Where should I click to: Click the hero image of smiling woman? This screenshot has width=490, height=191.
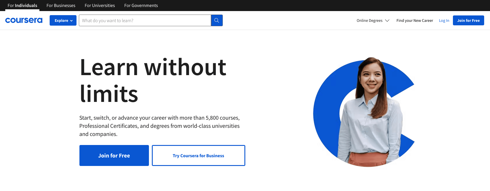364,112
